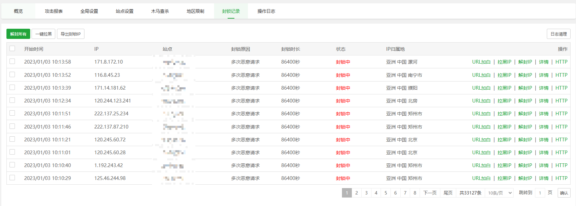The image size is (576, 206).
Task: Click URL加白 for IP 171.8.172.10
Action: pyautogui.click(x=481, y=62)
